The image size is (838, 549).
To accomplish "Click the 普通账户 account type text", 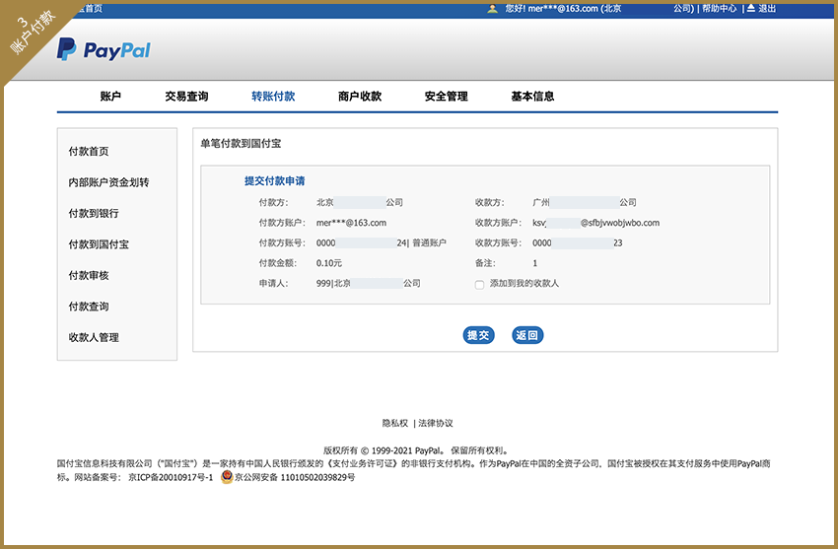I will coord(429,243).
